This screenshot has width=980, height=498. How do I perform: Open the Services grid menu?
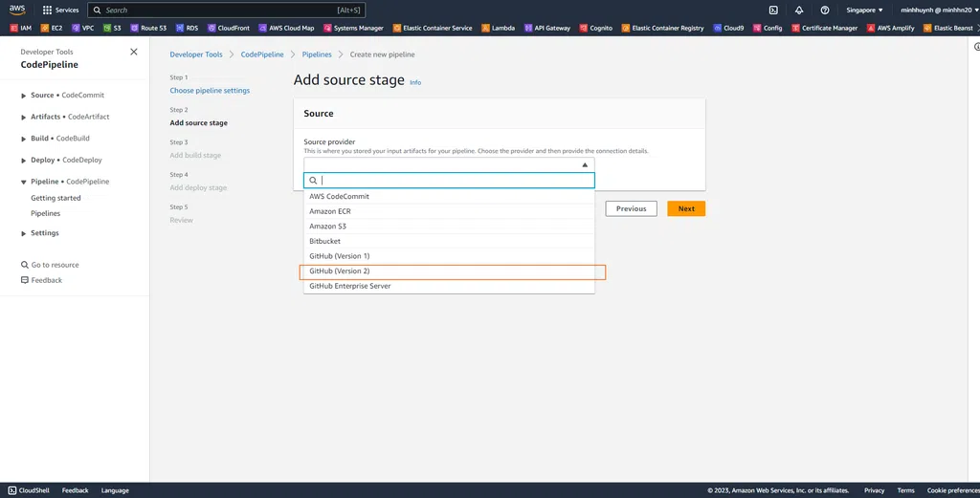60,10
